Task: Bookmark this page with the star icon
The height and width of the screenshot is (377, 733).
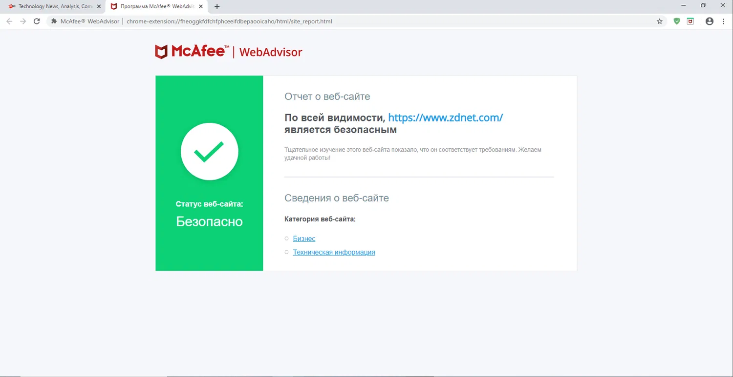Action: pos(660,21)
